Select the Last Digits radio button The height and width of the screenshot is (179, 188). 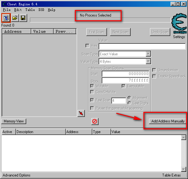(x=129, y=103)
